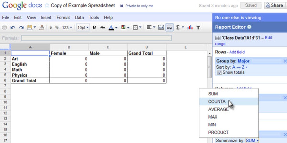Click the Google docs logo
This screenshot has height=143, width=287.
22,5
